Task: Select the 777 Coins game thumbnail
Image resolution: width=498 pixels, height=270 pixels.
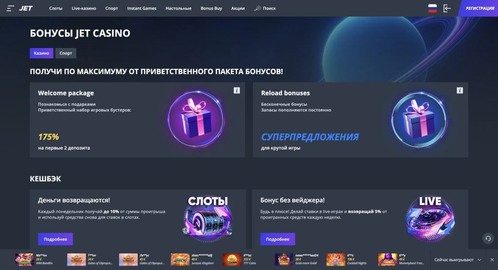Action: tap(232, 259)
